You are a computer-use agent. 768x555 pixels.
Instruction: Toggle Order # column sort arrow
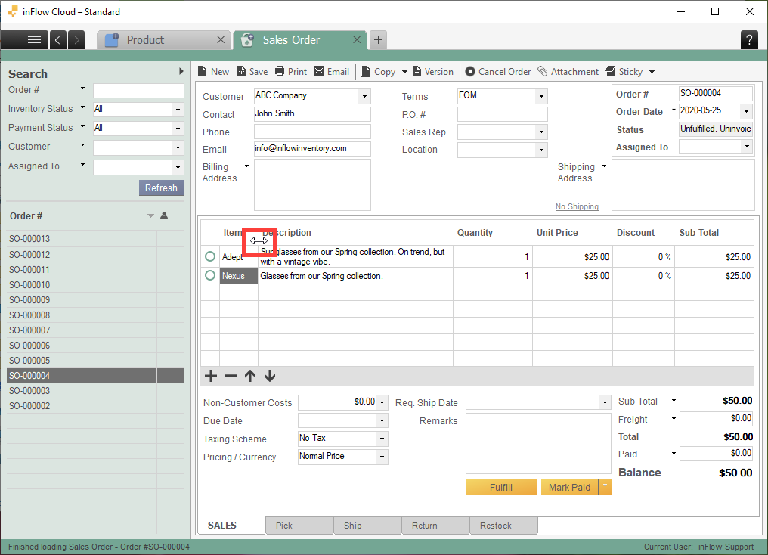(150, 216)
